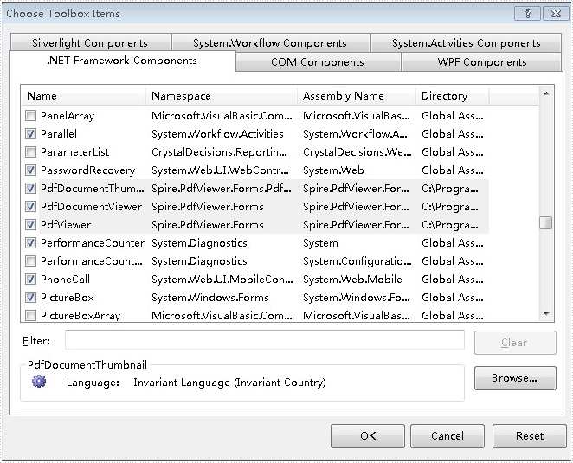
Task: Click System.Windows.Forms namespace cell
Action: pyautogui.click(x=210, y=298)
